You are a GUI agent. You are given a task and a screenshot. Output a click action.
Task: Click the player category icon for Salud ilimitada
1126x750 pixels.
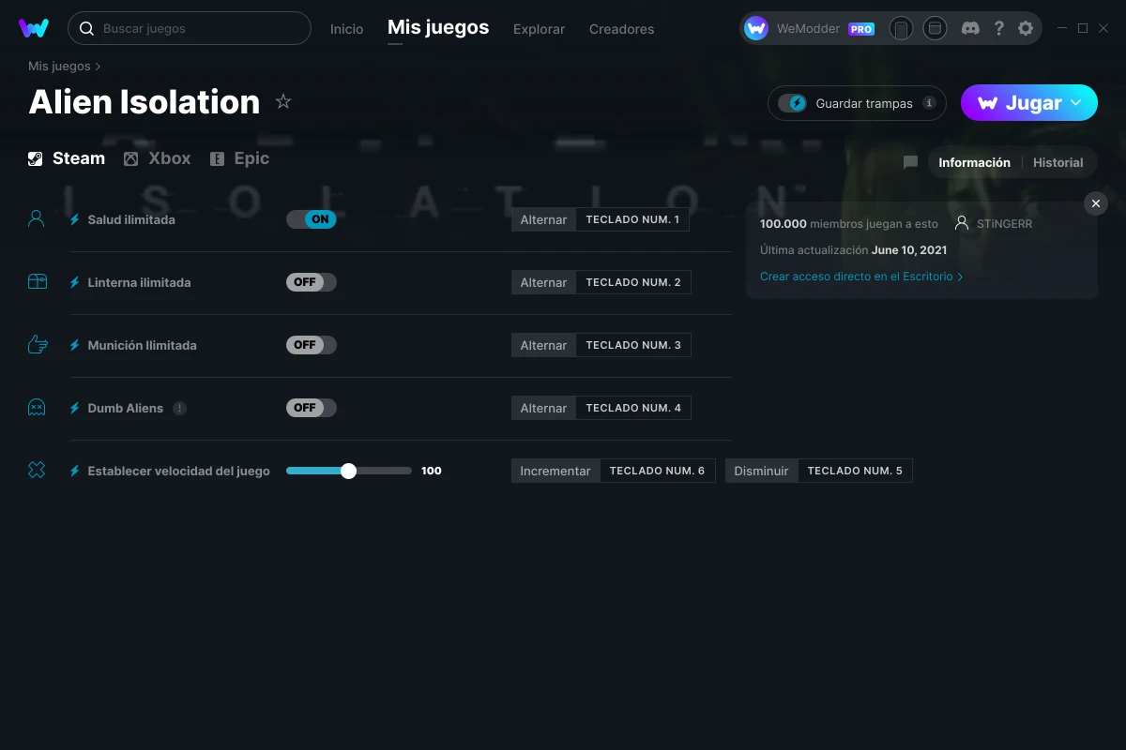coord(37,219)
